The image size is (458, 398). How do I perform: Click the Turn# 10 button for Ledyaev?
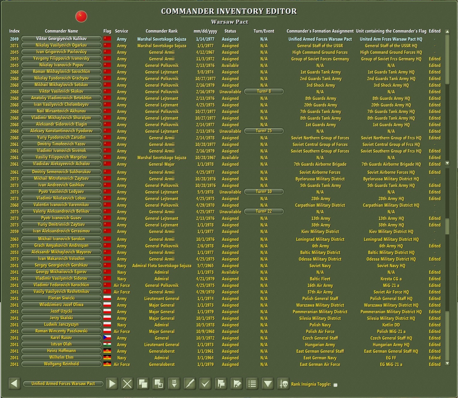coord(264,192)
